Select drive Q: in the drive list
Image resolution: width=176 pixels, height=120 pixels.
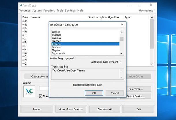(25, 63)
